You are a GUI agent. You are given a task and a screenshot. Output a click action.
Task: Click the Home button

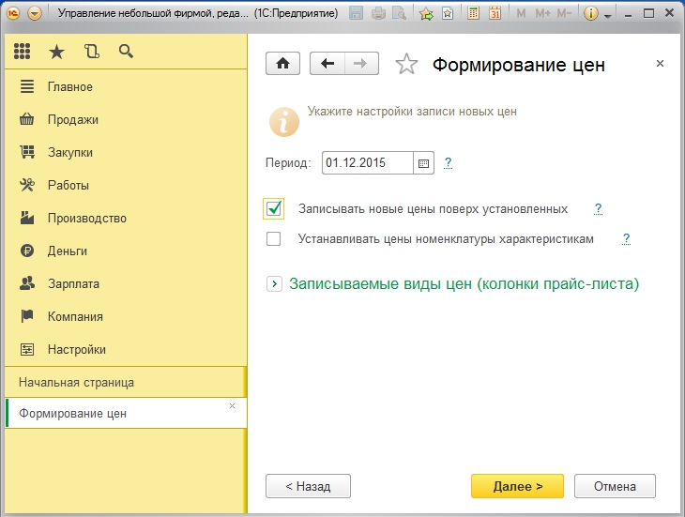pos(282,63)
